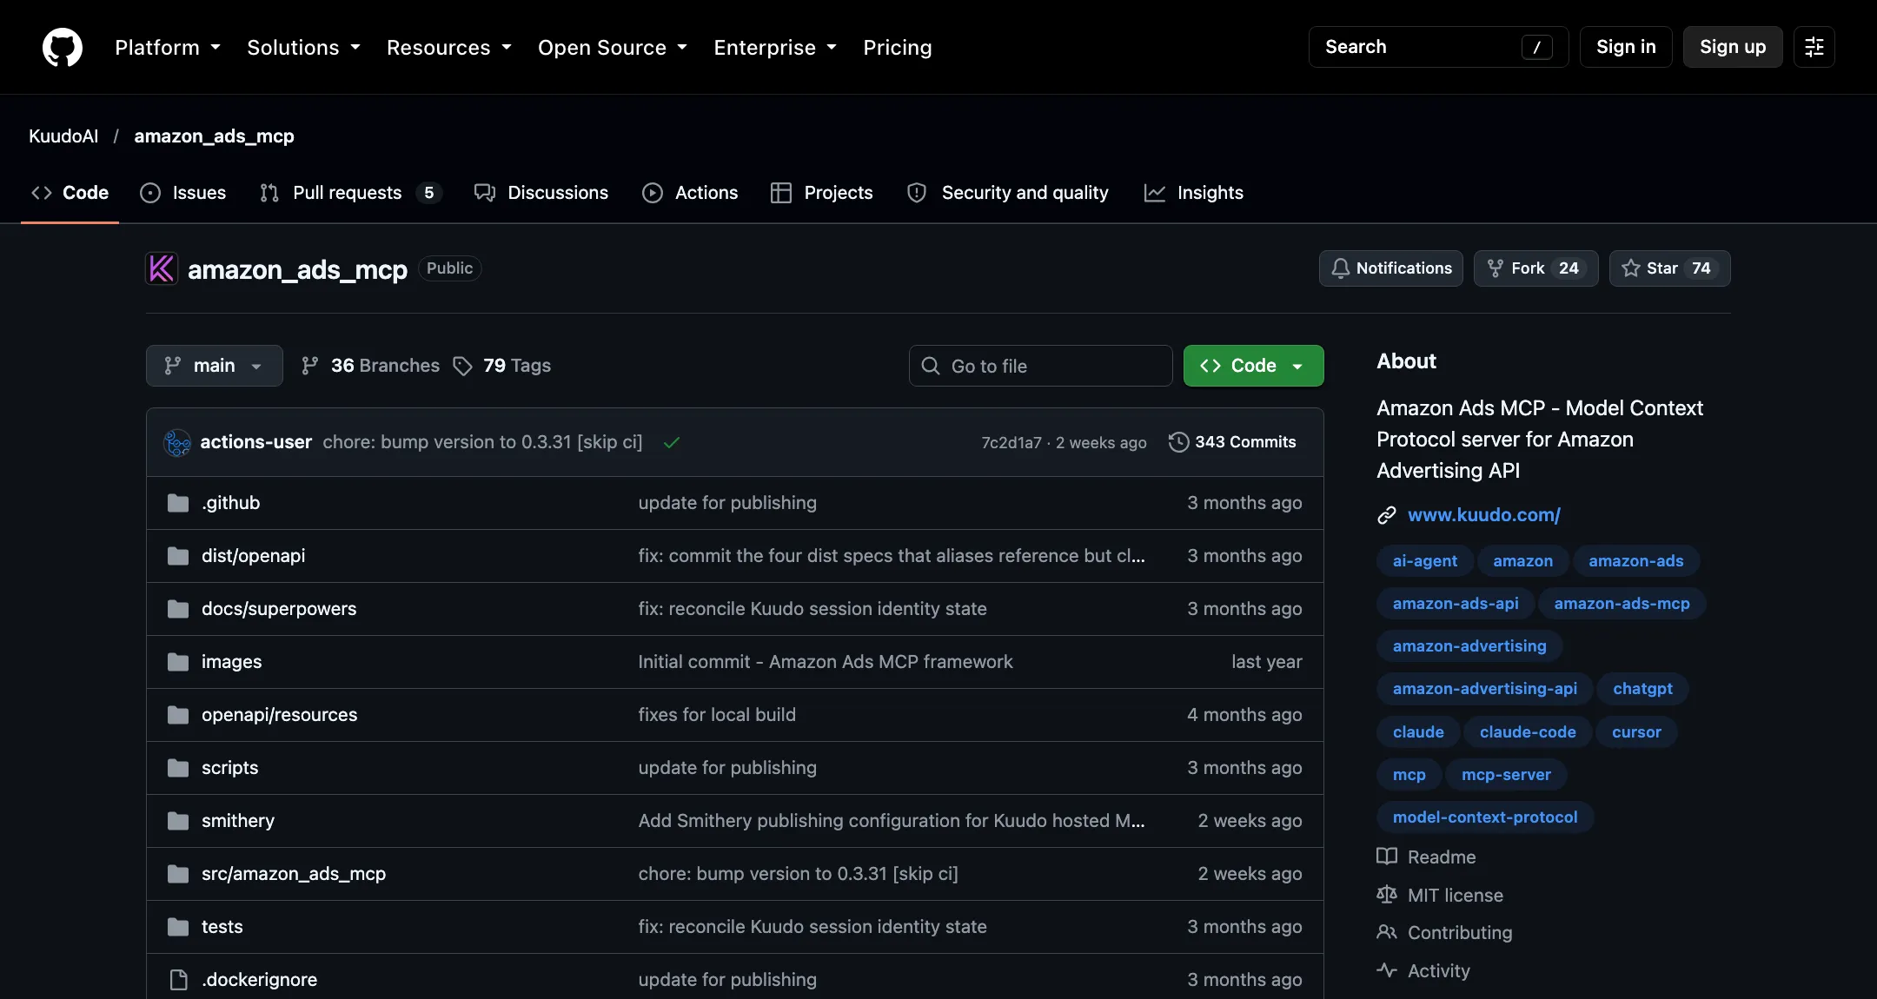Open the Insights tab

pyautogui.click(x=1194, y=193)
